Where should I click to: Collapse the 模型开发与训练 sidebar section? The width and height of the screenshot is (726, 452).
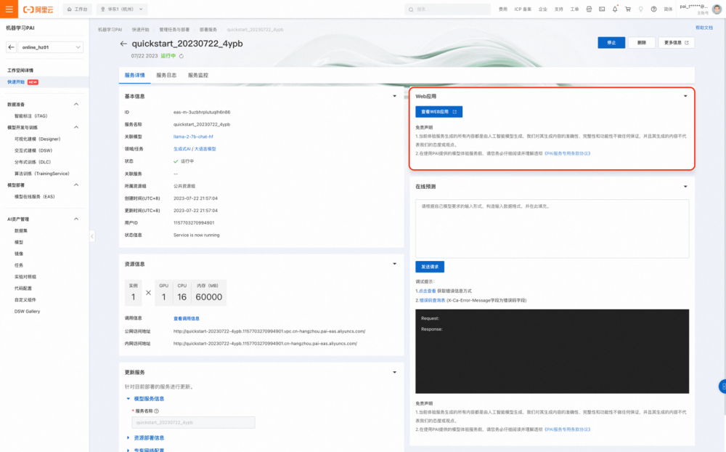point(76,127)
